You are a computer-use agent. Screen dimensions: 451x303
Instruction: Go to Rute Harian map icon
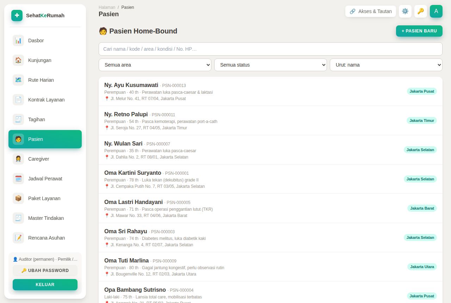point(18,80)
